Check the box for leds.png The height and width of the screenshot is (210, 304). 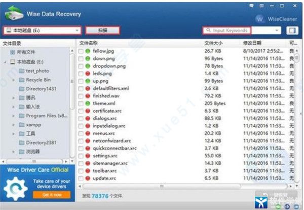tap(81, 74)
